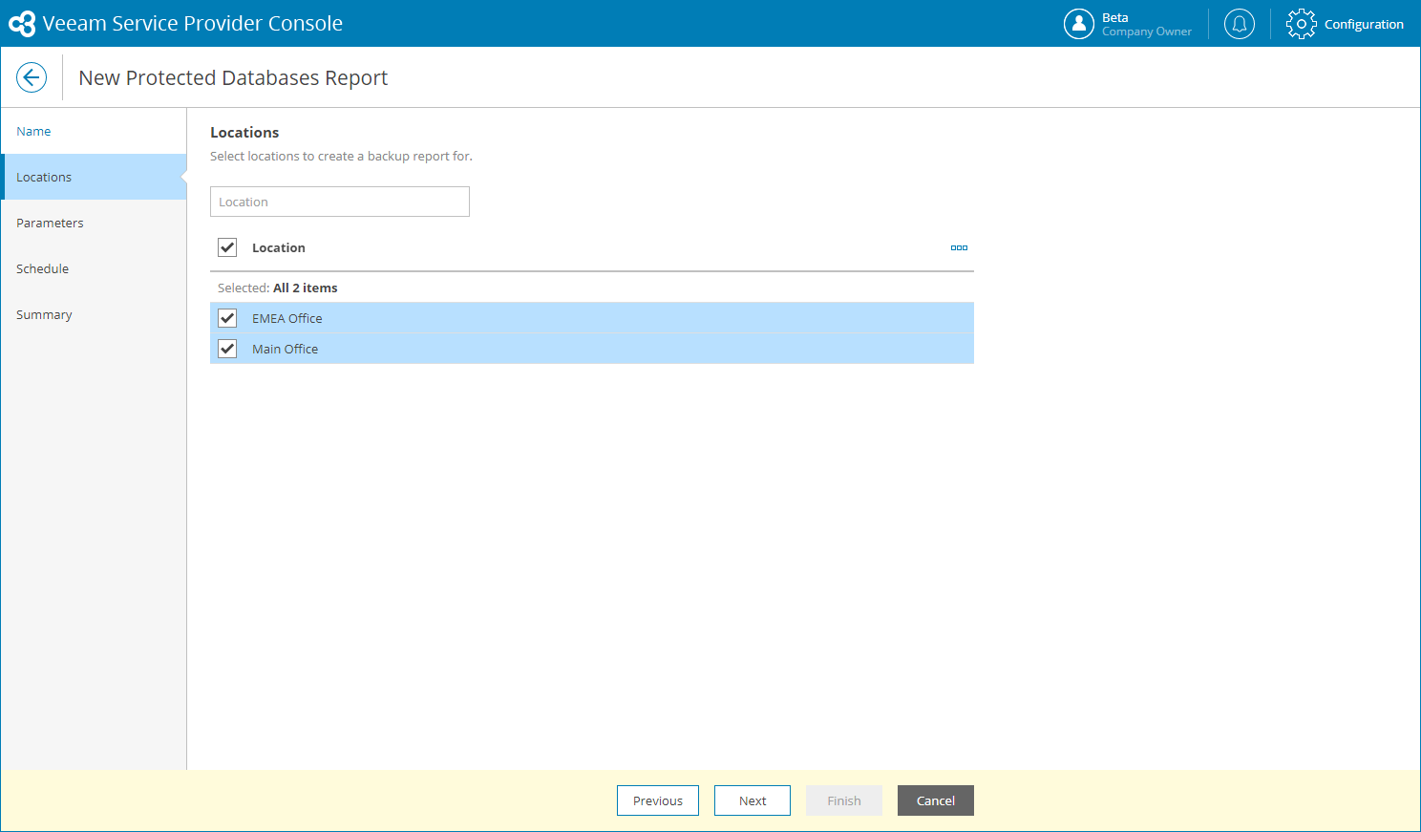Click the Previous button
The width and height of the screenshot is (1421, 832).
pos(658,800)
